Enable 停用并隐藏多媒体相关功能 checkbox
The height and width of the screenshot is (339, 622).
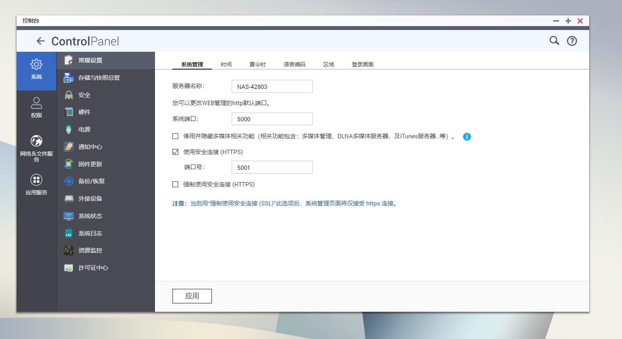[176, 136]
